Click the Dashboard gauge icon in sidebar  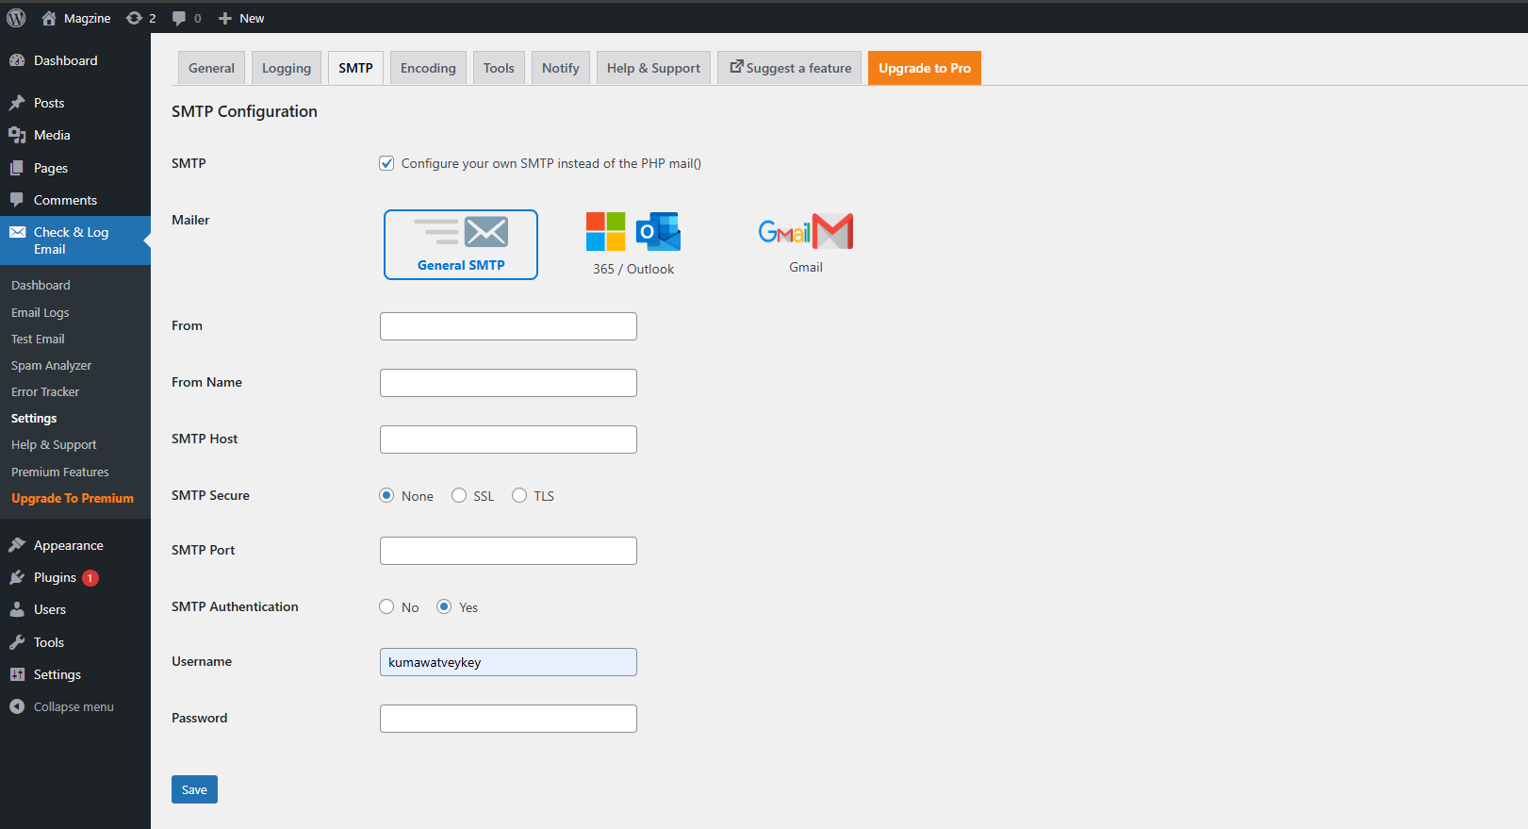[17, 60]
